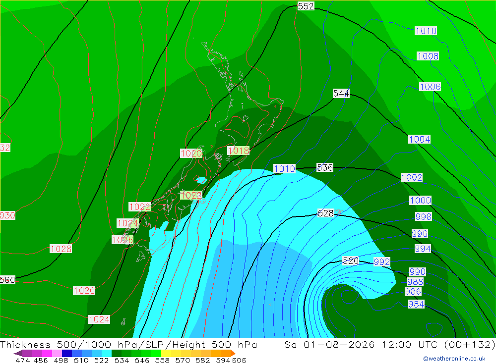The height and width of the screenshot is (363, 496).
Task: Click the map title 'Thickness 500/1000 hPa/SLP/Height 500 hPa'
Action: (x=128, y=345)
